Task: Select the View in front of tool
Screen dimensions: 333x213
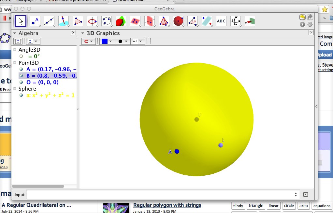Action: (x=250, y=21)
